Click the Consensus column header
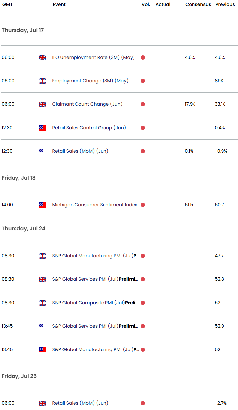238x410 pixels. point(198,4)
